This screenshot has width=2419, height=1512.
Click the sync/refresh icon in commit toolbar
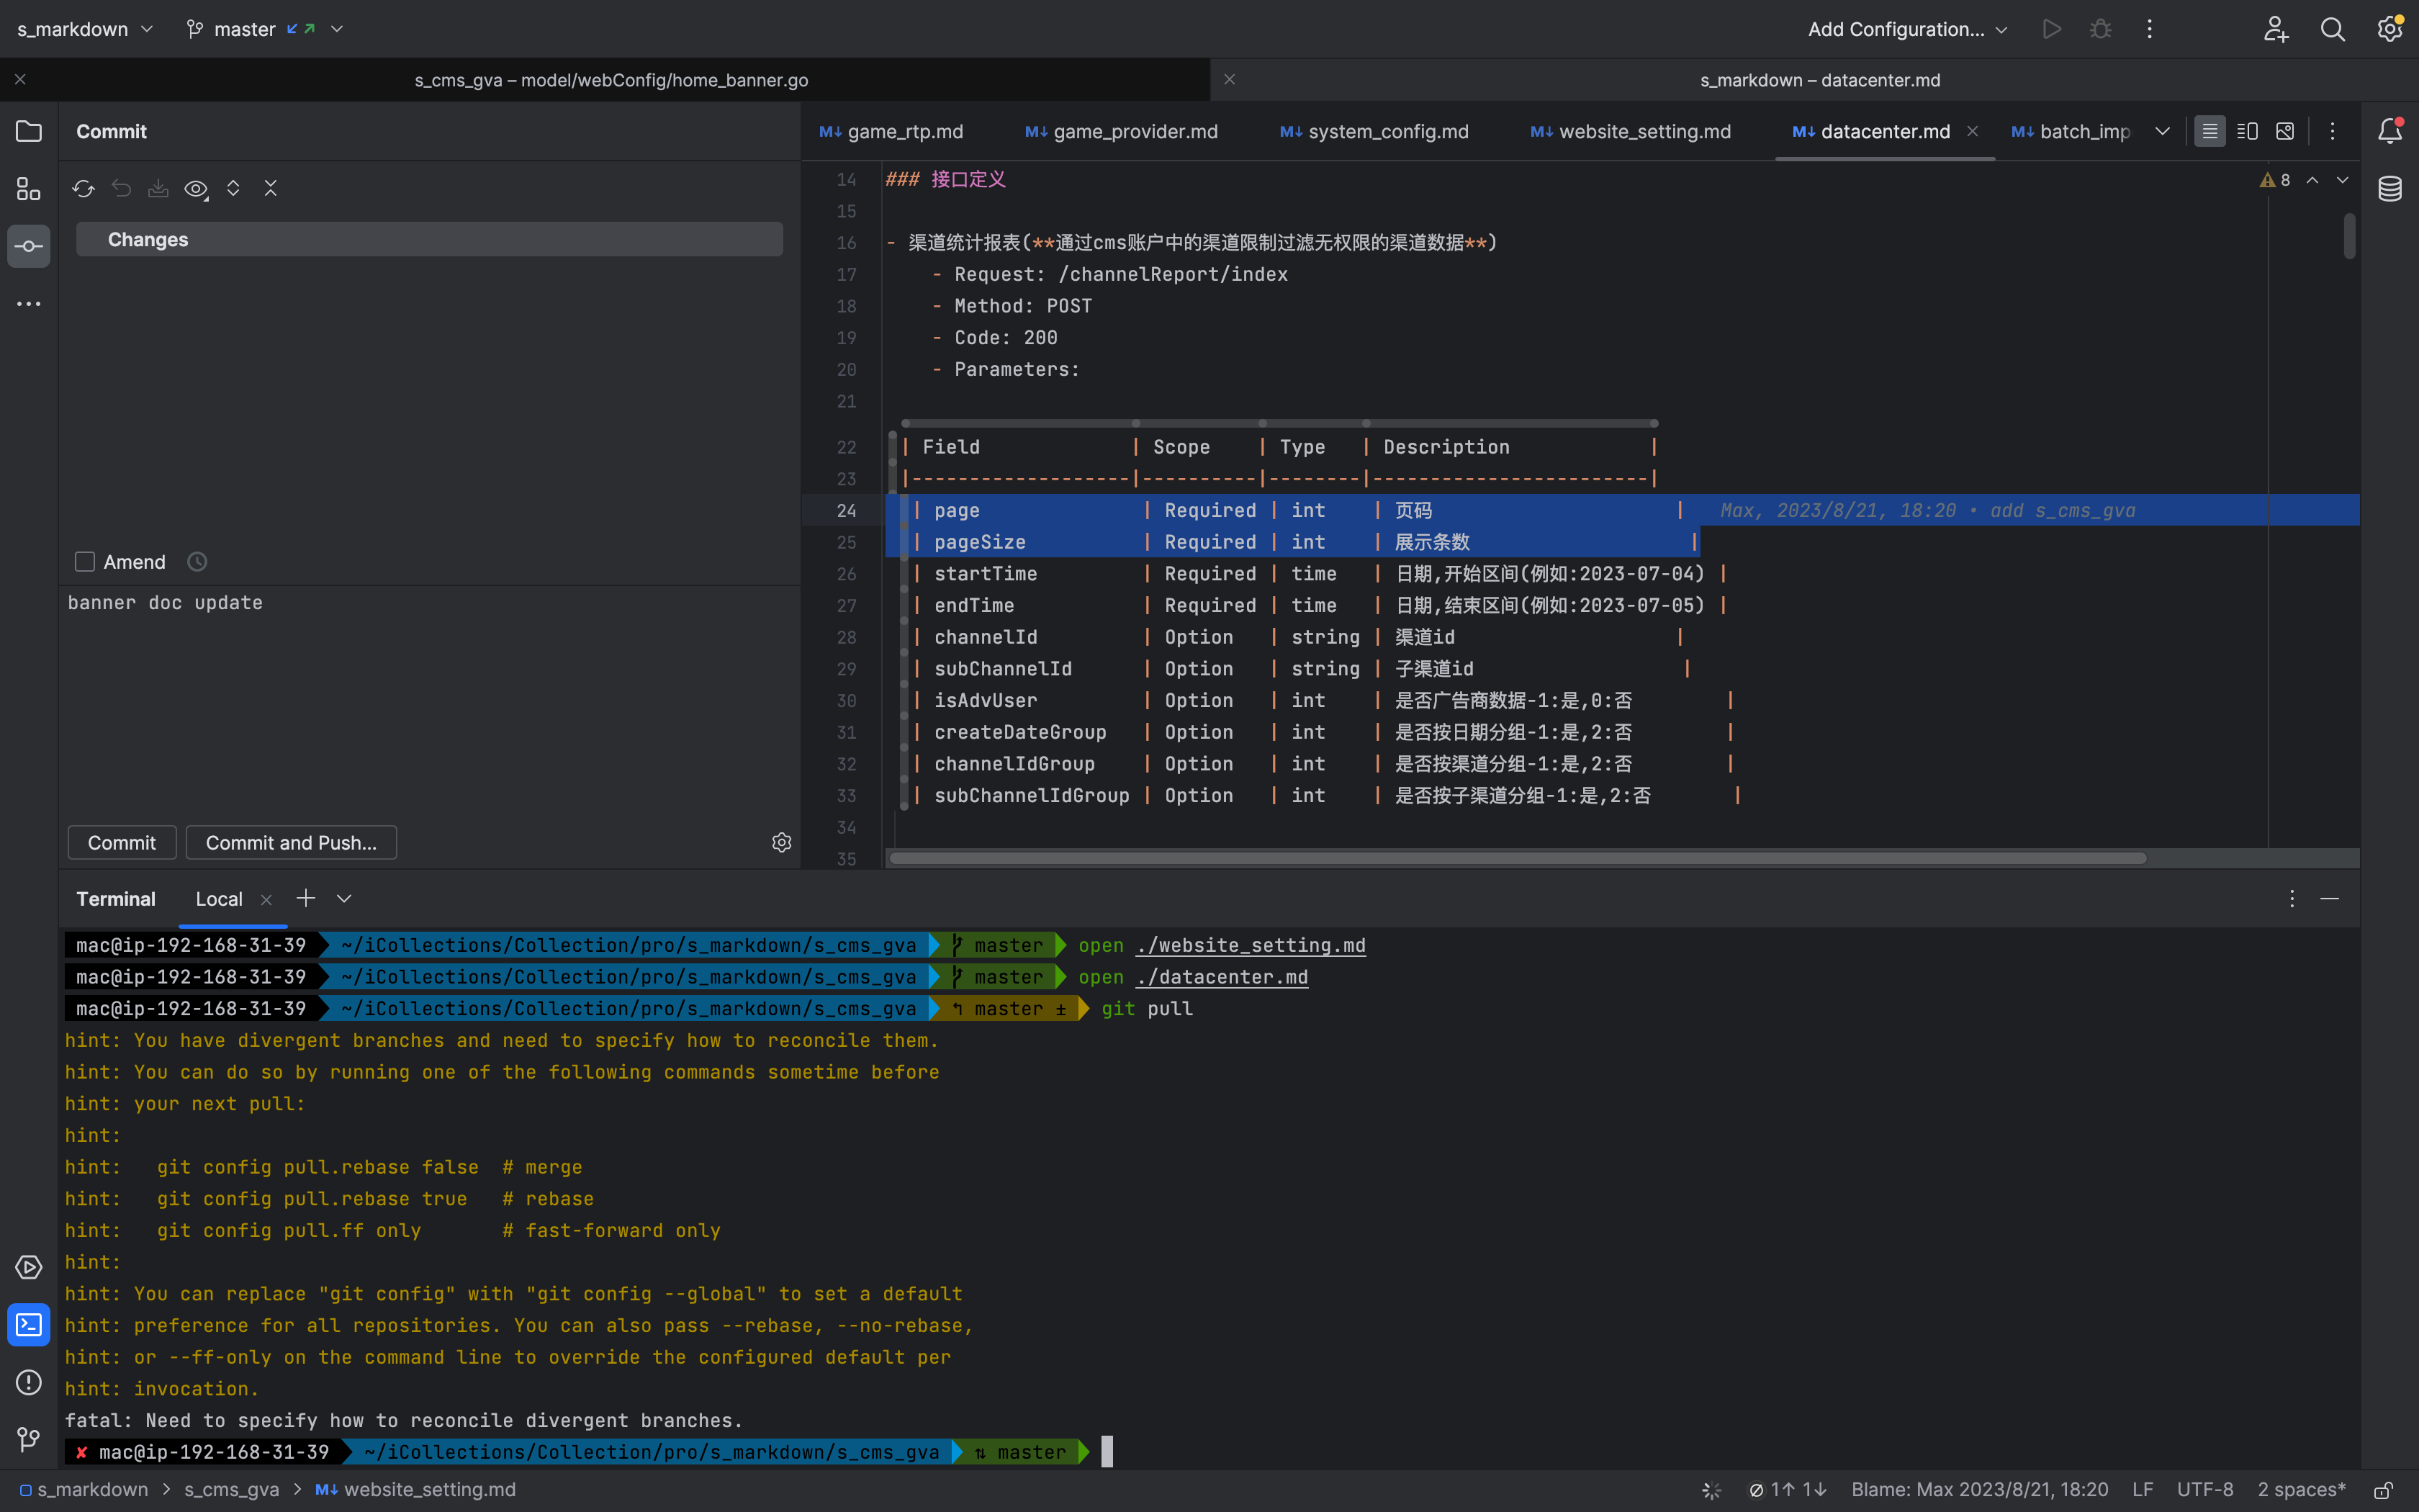[84, 188]
